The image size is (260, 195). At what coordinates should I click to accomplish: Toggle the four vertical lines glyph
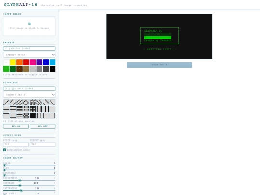[39, 109]
